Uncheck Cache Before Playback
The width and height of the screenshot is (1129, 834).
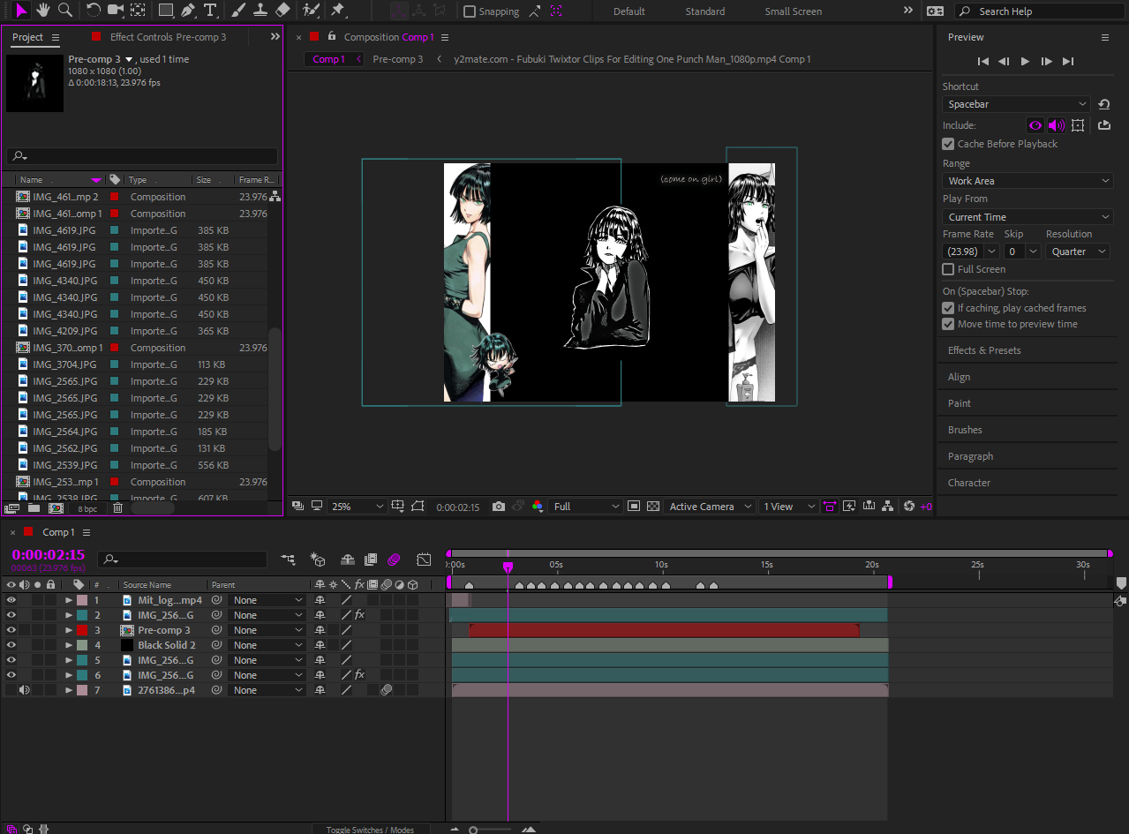[948, 144]
